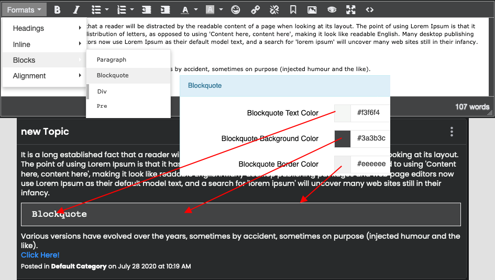495x280 pixels.
Task: Open the source code view
Action: click(369, 10)
